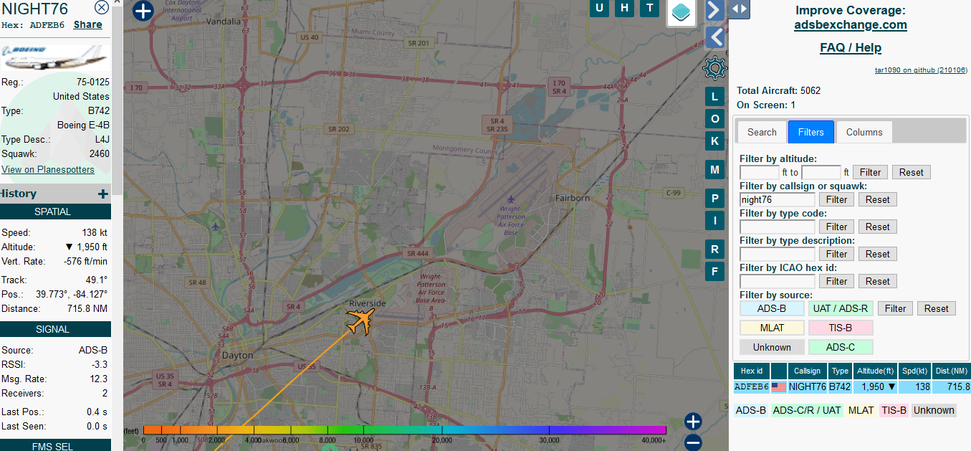The width and height of the screenshot is (971, 451).
Task: Toggle the L map option
Action: [x=714, y=97]
